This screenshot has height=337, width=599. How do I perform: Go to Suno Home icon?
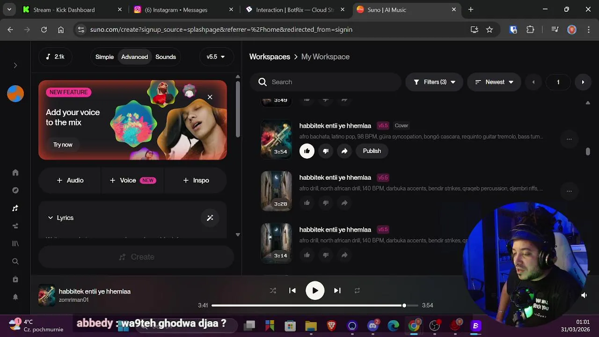[x=15, y=173]
